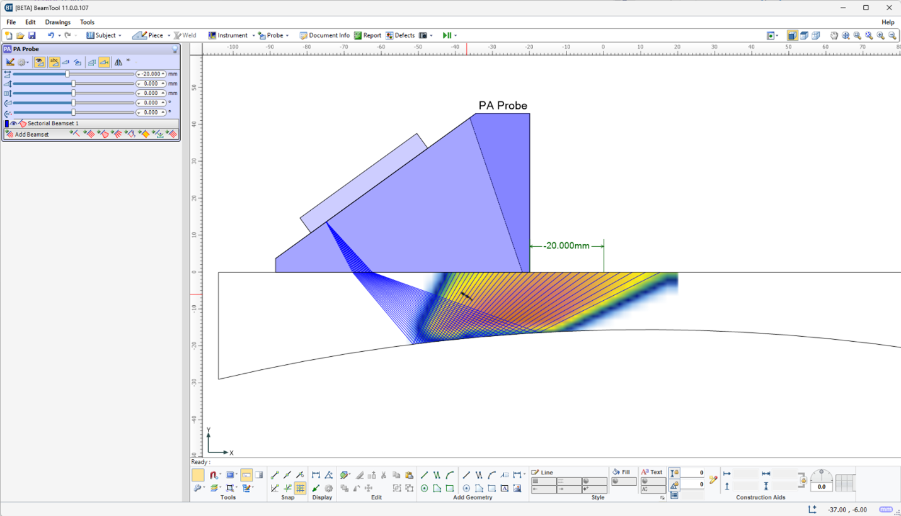Toggle snap to grid button

(x=301, y=488)
